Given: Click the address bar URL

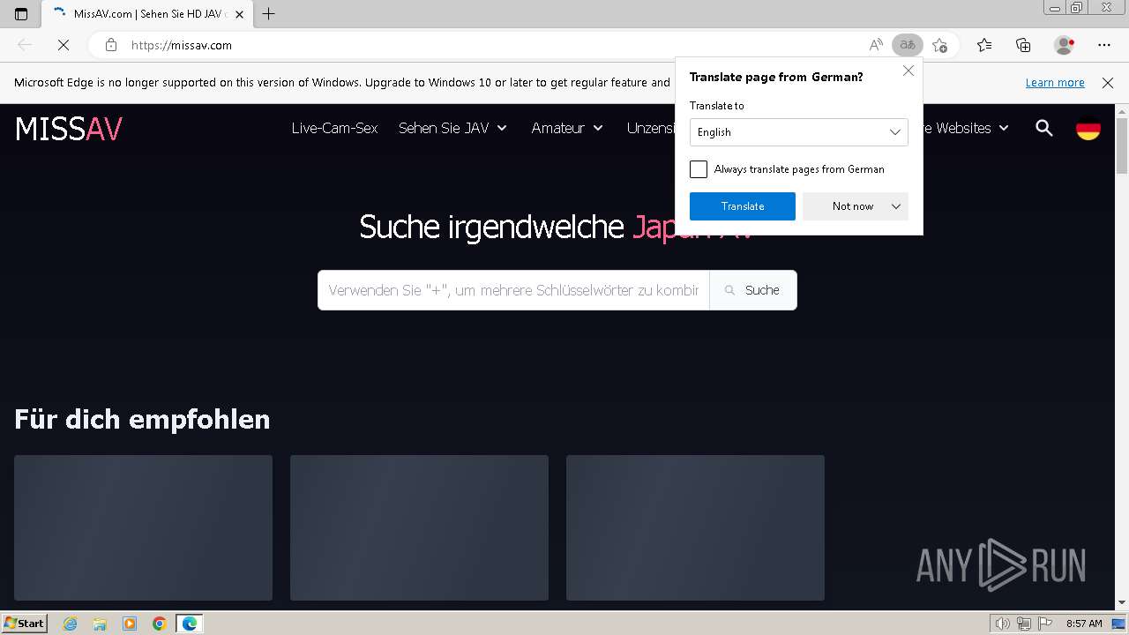Looking at the screenshot, I should tap(182, 45).
